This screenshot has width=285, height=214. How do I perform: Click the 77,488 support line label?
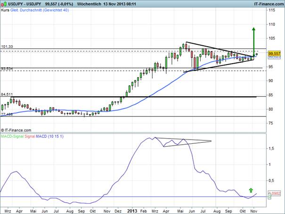click(x=7, y=114)
